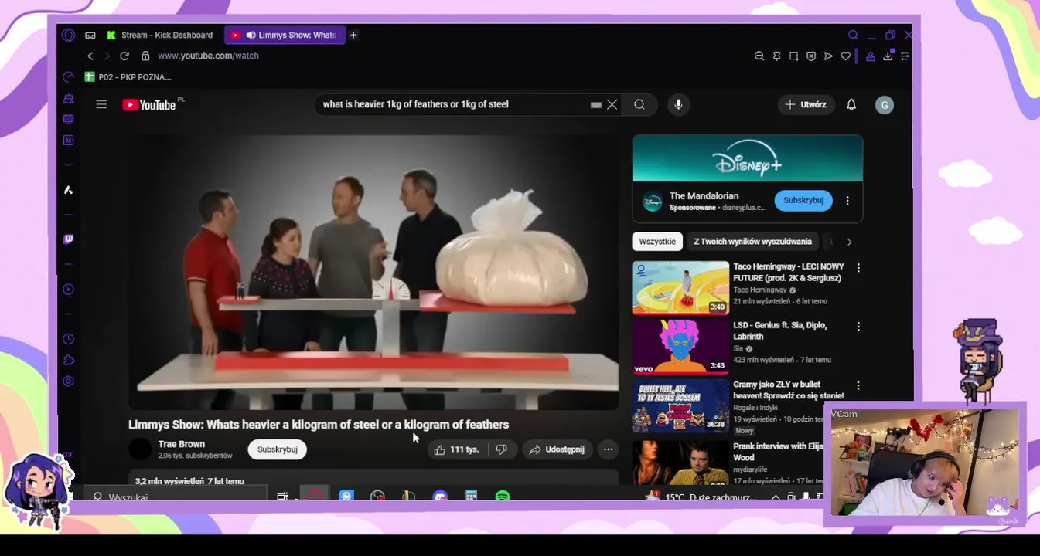Open Trae Brown channel link

(182, 444)
